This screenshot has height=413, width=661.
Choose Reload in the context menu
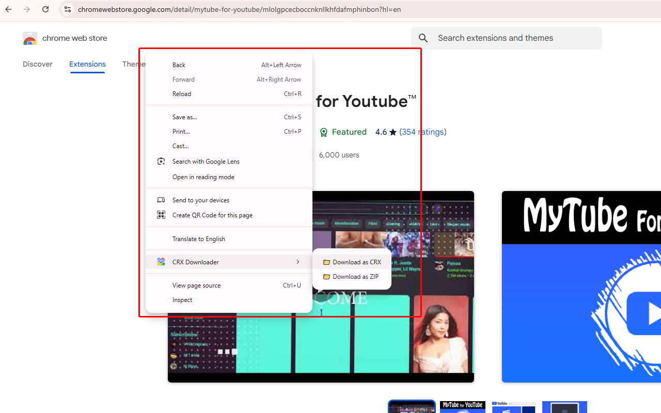(x=229, y=94)
